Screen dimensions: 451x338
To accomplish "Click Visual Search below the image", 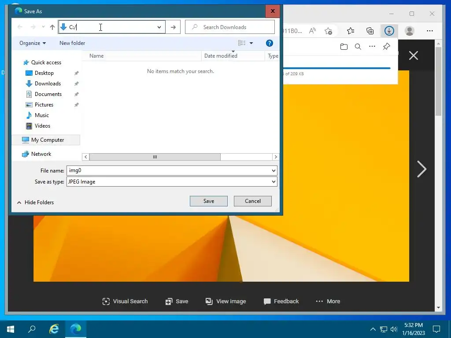I will 125,301.
